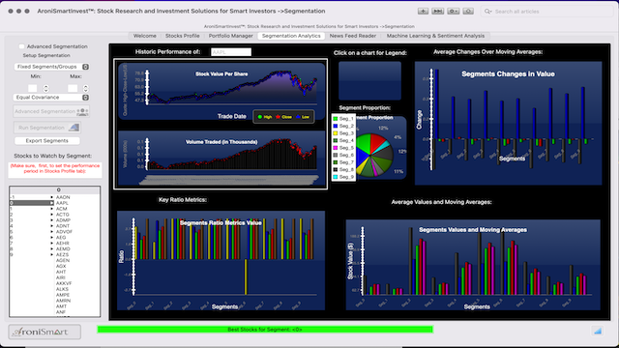
Task: Click the Run Segmentation chart icon
Action: pos(74,128)
